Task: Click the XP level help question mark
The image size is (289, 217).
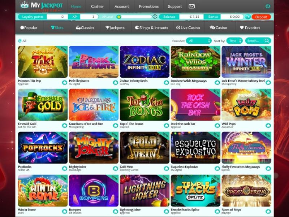Action: pyautogui.click(x=155, y=17)
